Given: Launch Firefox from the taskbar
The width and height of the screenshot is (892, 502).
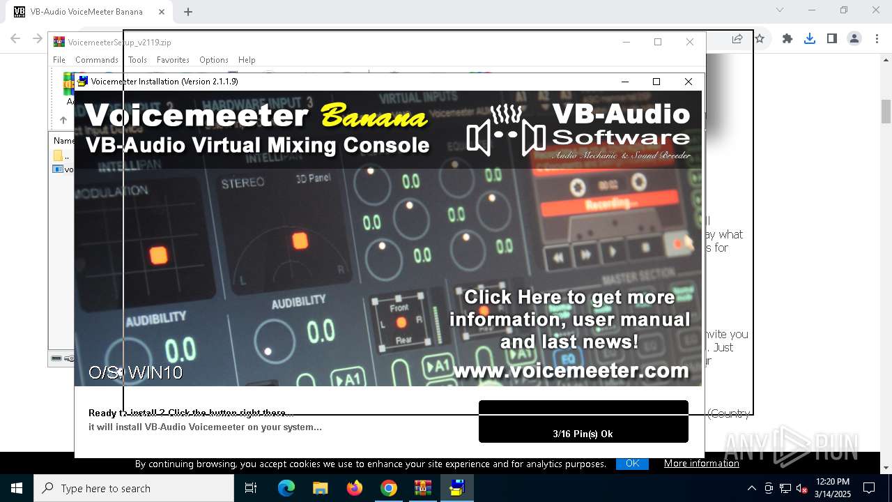Looking at the screenshot, I should (x=354, y=488).
